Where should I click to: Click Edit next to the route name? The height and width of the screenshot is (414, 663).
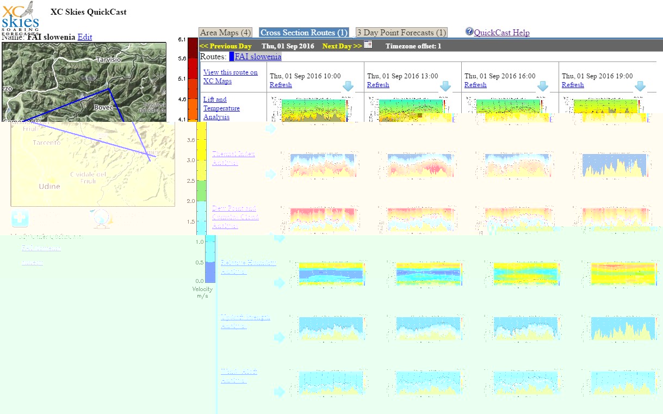(85, 37)
